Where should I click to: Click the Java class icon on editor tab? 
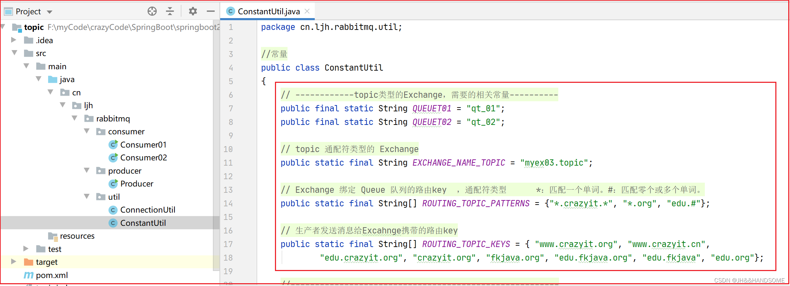coord(230,11)
